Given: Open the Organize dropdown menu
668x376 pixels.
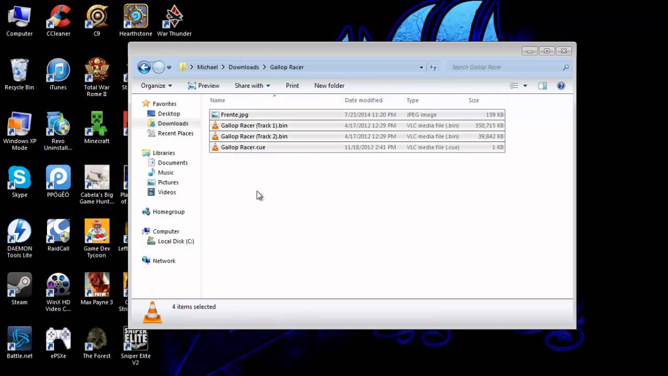Looking at the screenshot, I should pos(156,86).
